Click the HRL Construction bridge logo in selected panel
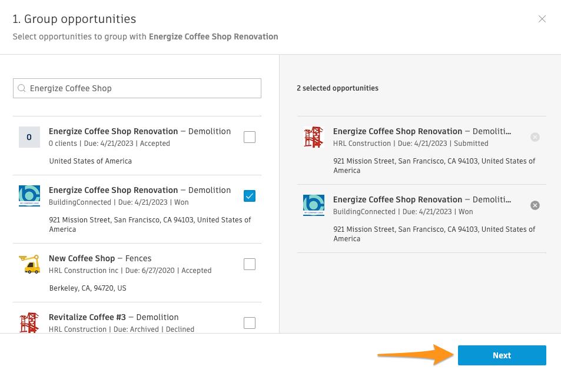The height and width of the screenshot is (373, 561). pos(314,137)
